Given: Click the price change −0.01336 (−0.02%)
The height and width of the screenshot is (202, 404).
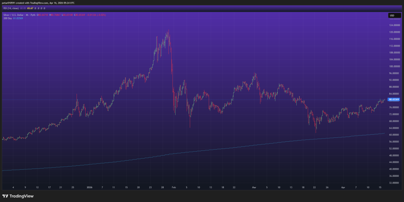Looking at the screenshot, I should [96, 15].
